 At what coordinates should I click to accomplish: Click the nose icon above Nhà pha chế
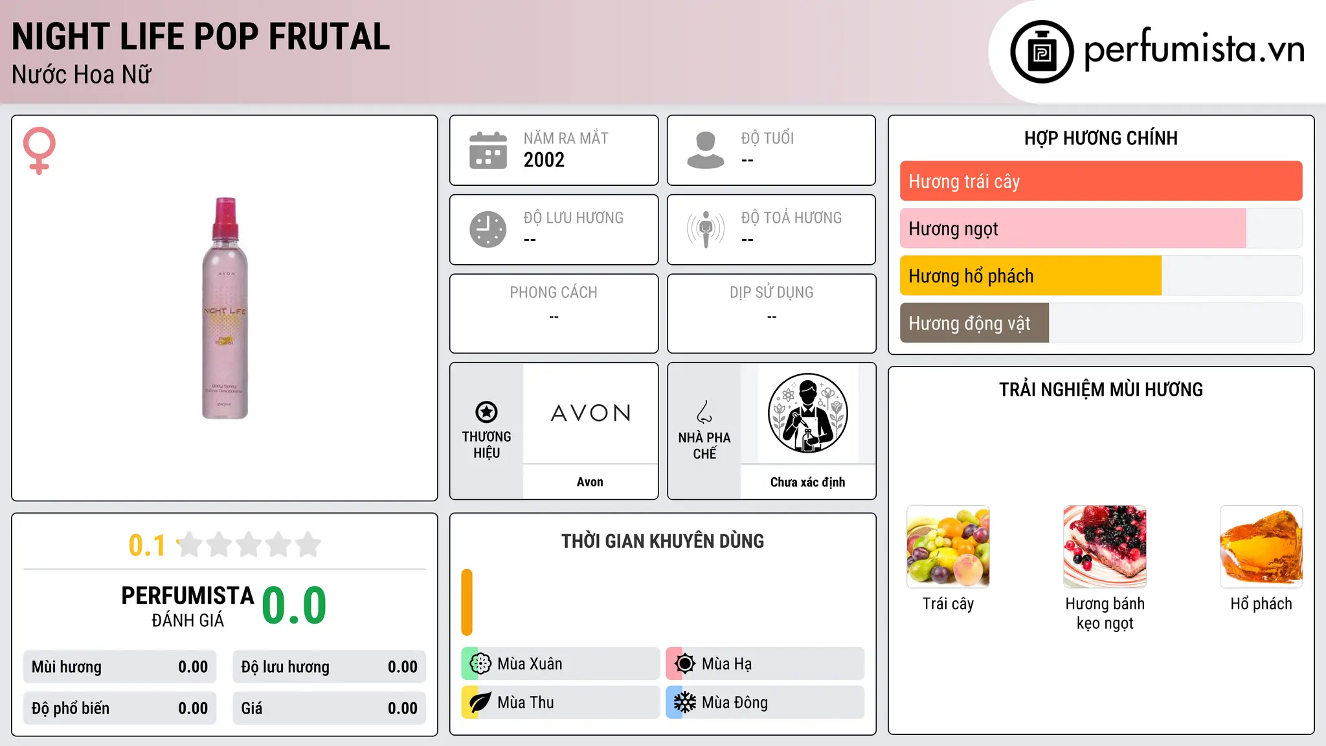[704, 412]
